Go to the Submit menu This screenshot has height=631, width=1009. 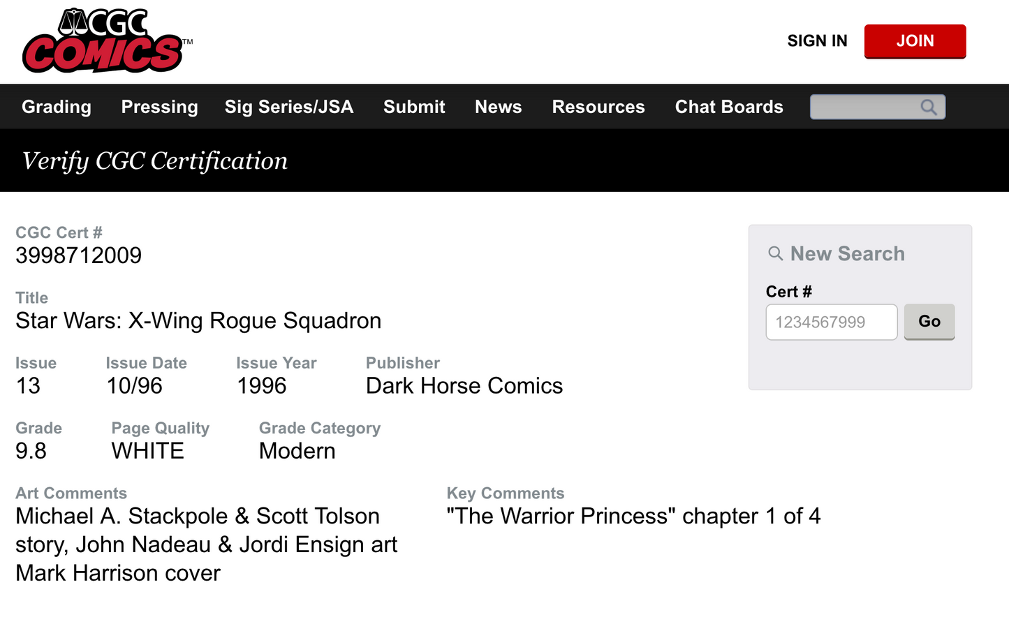414,107
